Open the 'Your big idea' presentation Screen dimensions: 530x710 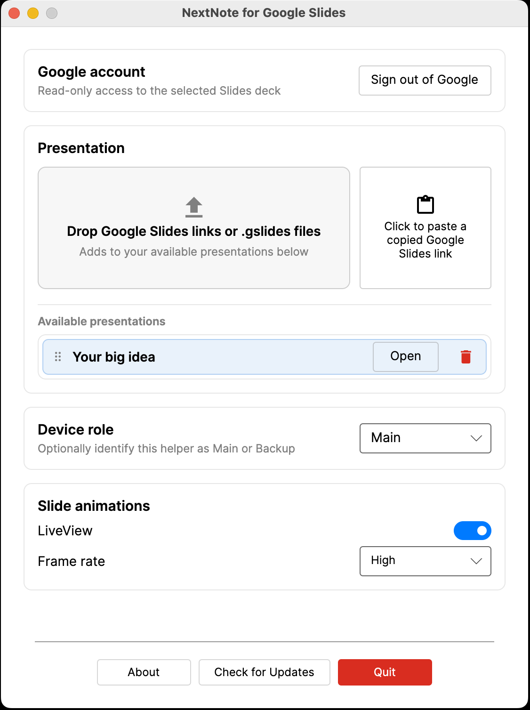point(406,356)
